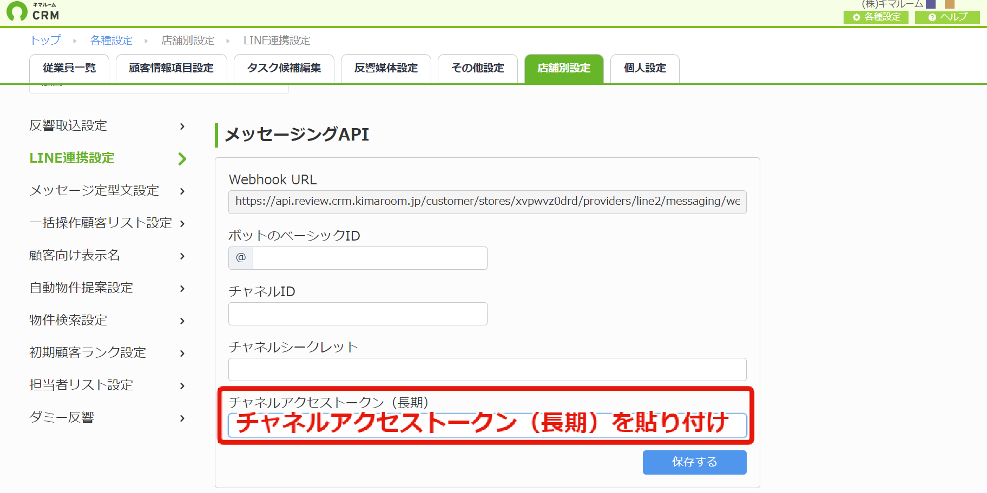Switch to the 反響媒体設定 tab
Viewport: 987px width, 493px height.
[386, 69]
